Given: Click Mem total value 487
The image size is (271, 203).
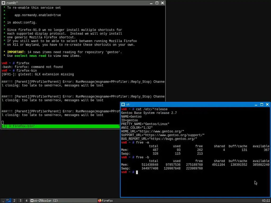Looking at the screenshot, I should (155, 150).
